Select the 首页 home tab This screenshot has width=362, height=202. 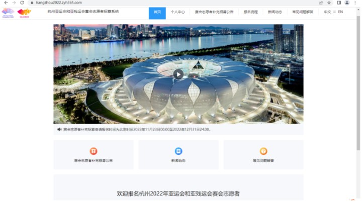pyautogui.click(x=157, y=13)
